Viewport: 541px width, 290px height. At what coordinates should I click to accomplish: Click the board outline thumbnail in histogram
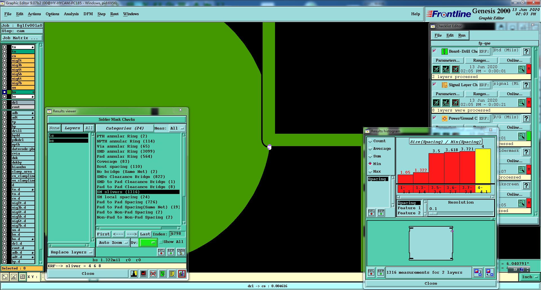click(x=431, y=243)
